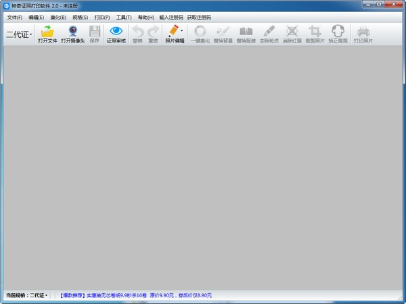Select the 裁剪照片 crop tool
The height and width of the screenshot is (304, 406).
[314, 32]
